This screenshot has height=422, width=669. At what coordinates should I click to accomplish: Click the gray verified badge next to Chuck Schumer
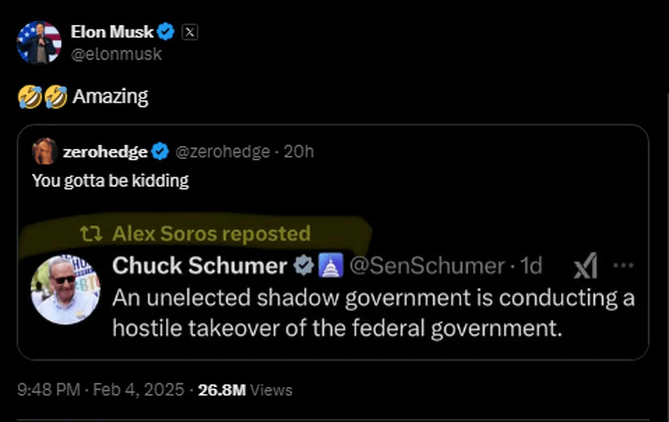[304, 265]
